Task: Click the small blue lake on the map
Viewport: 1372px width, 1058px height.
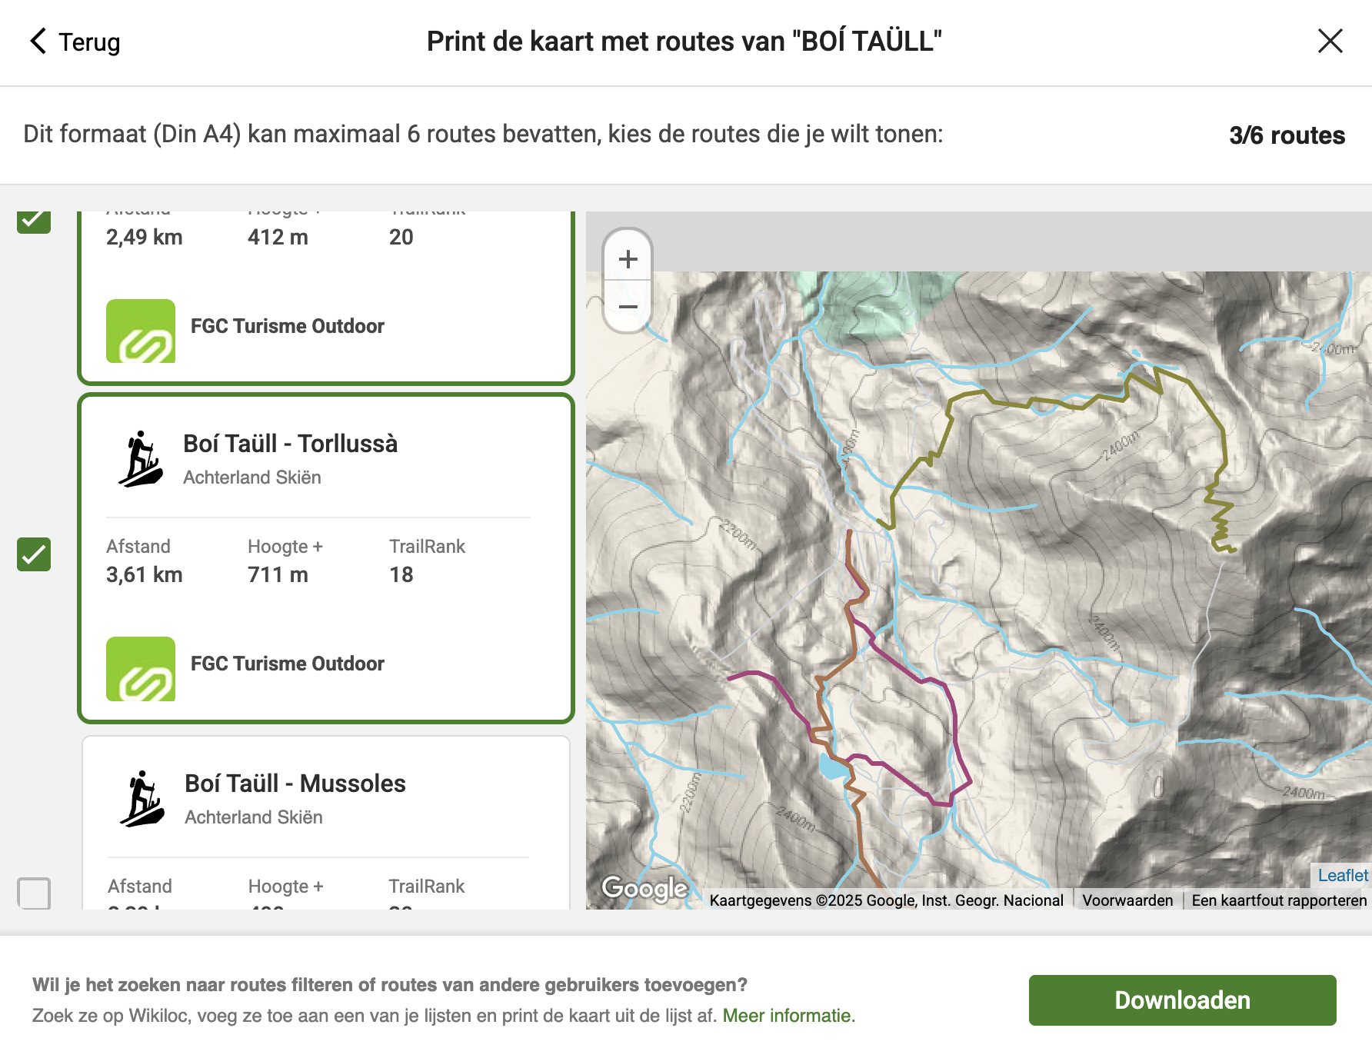Action: [832, 767]
